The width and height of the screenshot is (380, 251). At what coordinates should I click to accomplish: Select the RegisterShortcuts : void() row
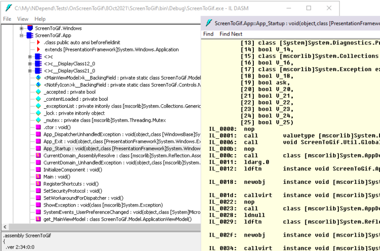[x=71, y=184]
